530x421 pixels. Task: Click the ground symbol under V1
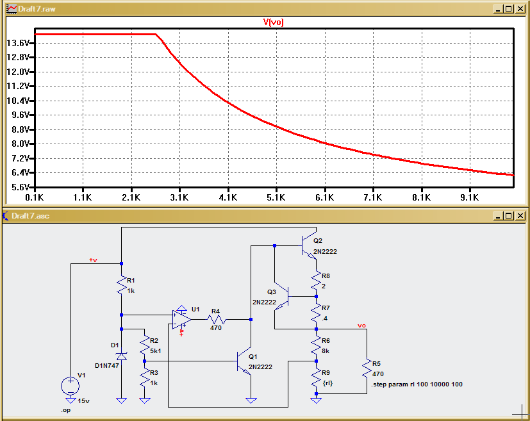click(70, 400)
